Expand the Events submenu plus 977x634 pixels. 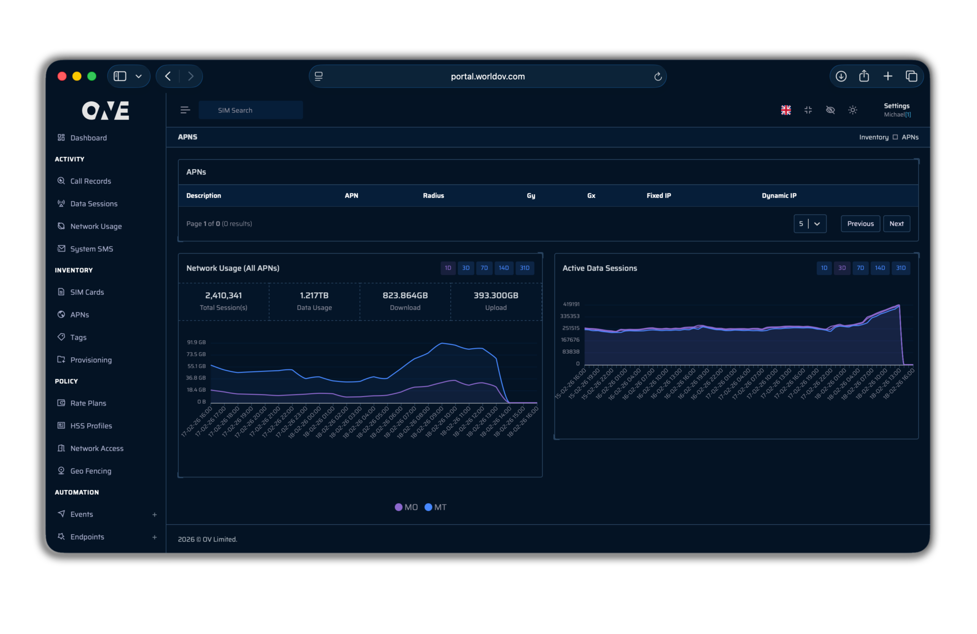coord(154,515)
